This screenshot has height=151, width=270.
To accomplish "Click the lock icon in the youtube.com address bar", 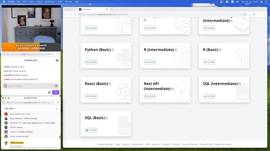I will click(8, 102).
